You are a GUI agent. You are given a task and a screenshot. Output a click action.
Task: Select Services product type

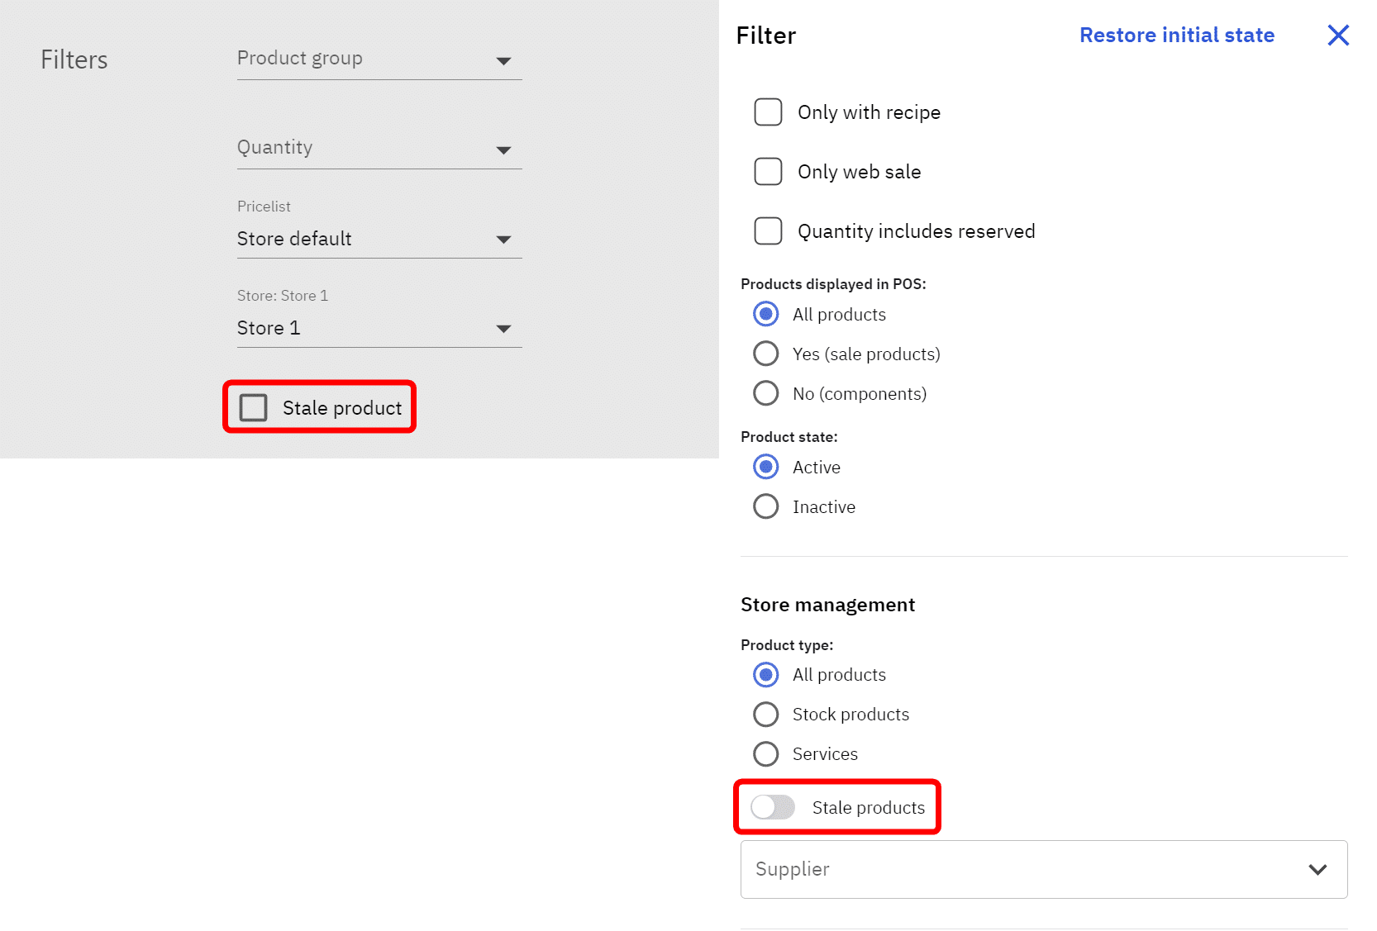point(766,754)
